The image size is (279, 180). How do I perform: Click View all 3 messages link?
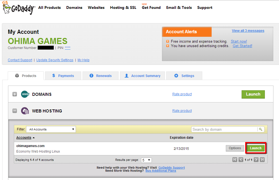[x=248, y=30]
